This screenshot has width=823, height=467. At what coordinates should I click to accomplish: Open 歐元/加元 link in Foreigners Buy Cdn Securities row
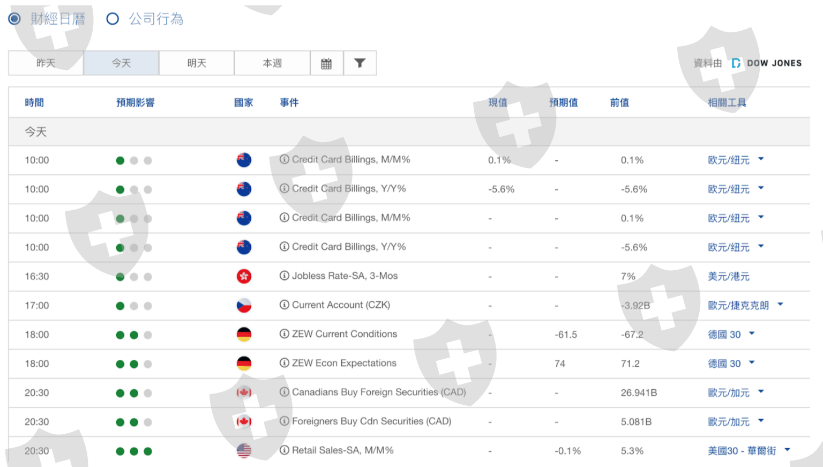728,422
